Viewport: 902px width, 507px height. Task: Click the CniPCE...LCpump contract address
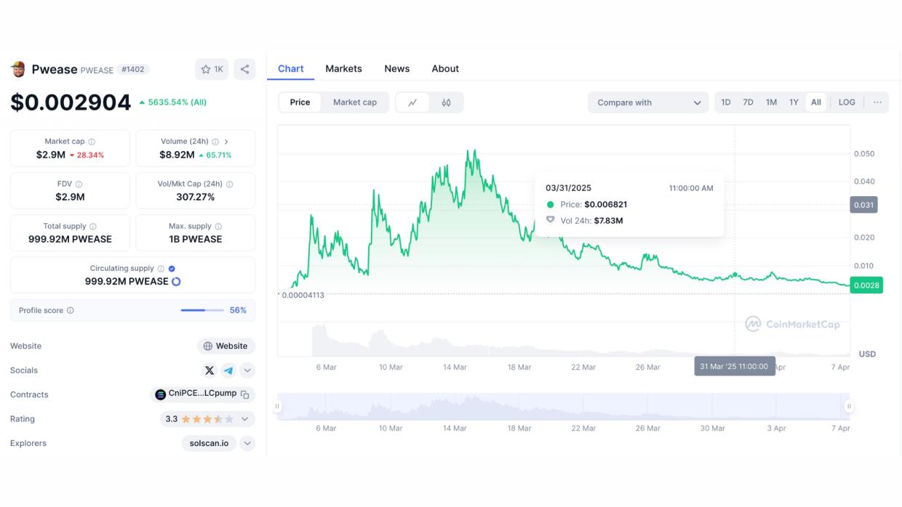click(x=202, y=394)
